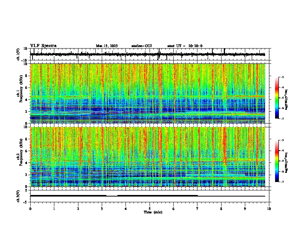The width and height of the screenshot is (303, 234).
Task: Click the "4" kHz tick on ch.1 spectrogram
Action: (26, 100)
